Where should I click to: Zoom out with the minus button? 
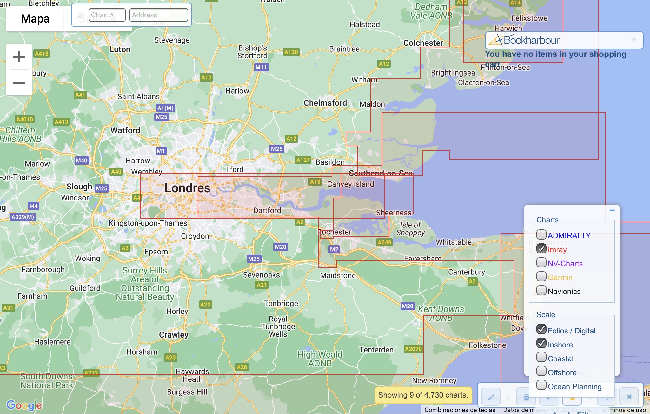[x=19, y=83]
